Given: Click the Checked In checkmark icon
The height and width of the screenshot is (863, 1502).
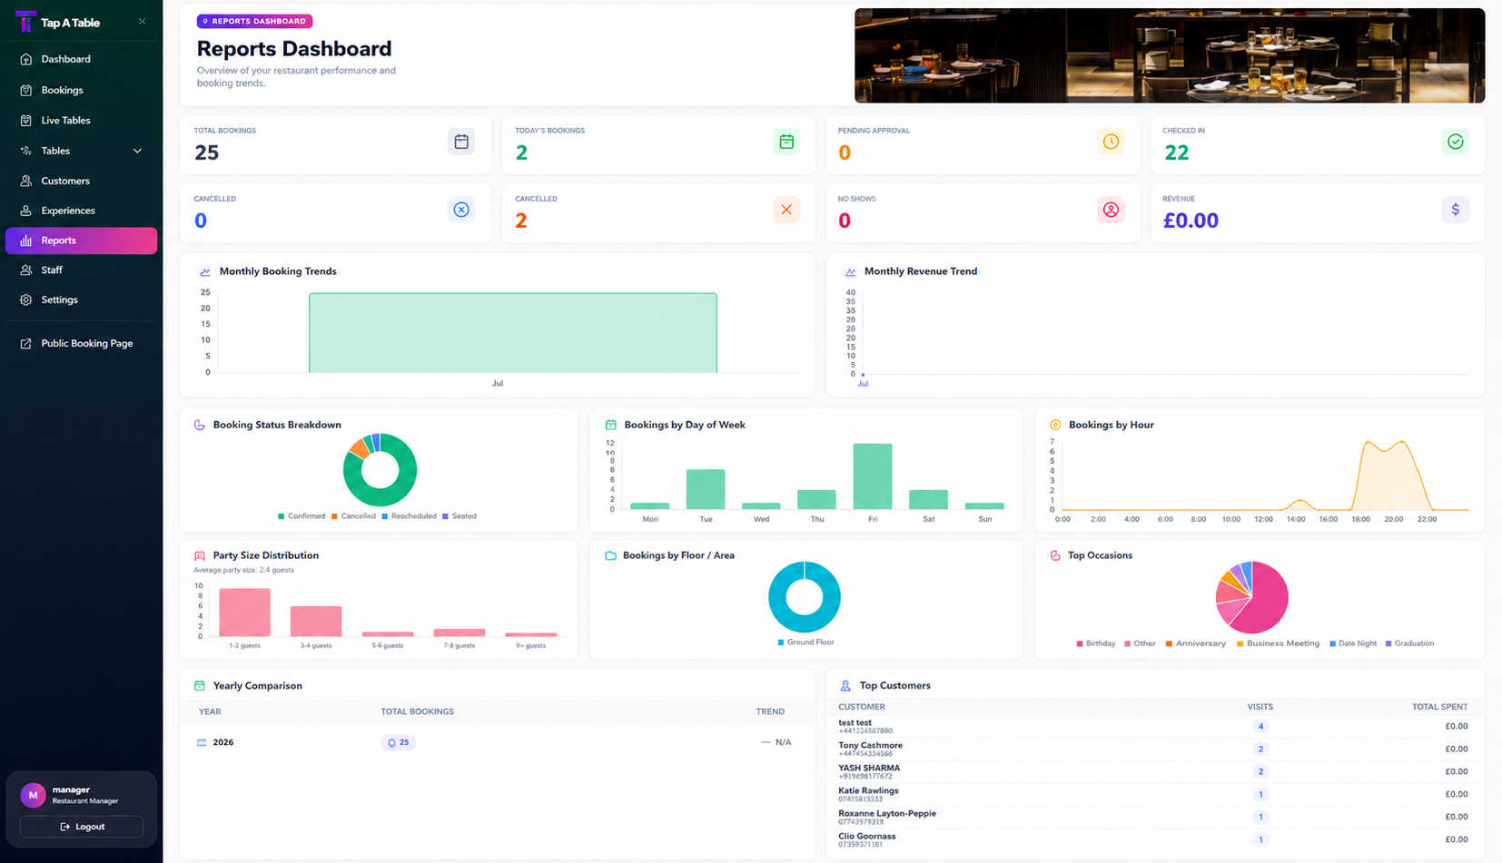Looking at the screenshot, I should tap(1456, 142).
